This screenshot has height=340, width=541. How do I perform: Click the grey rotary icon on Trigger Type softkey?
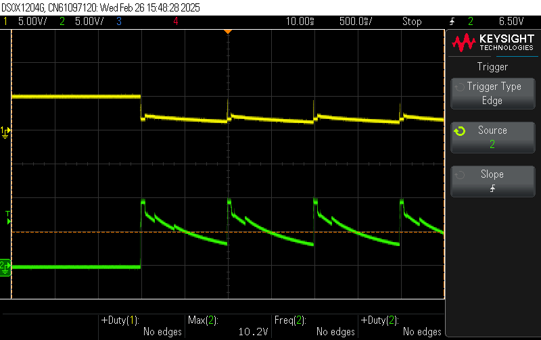(x=460, y=87)
